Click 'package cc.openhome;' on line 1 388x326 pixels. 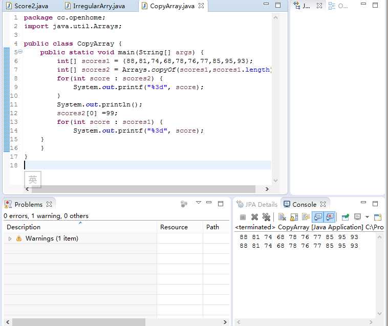(64, 17)
